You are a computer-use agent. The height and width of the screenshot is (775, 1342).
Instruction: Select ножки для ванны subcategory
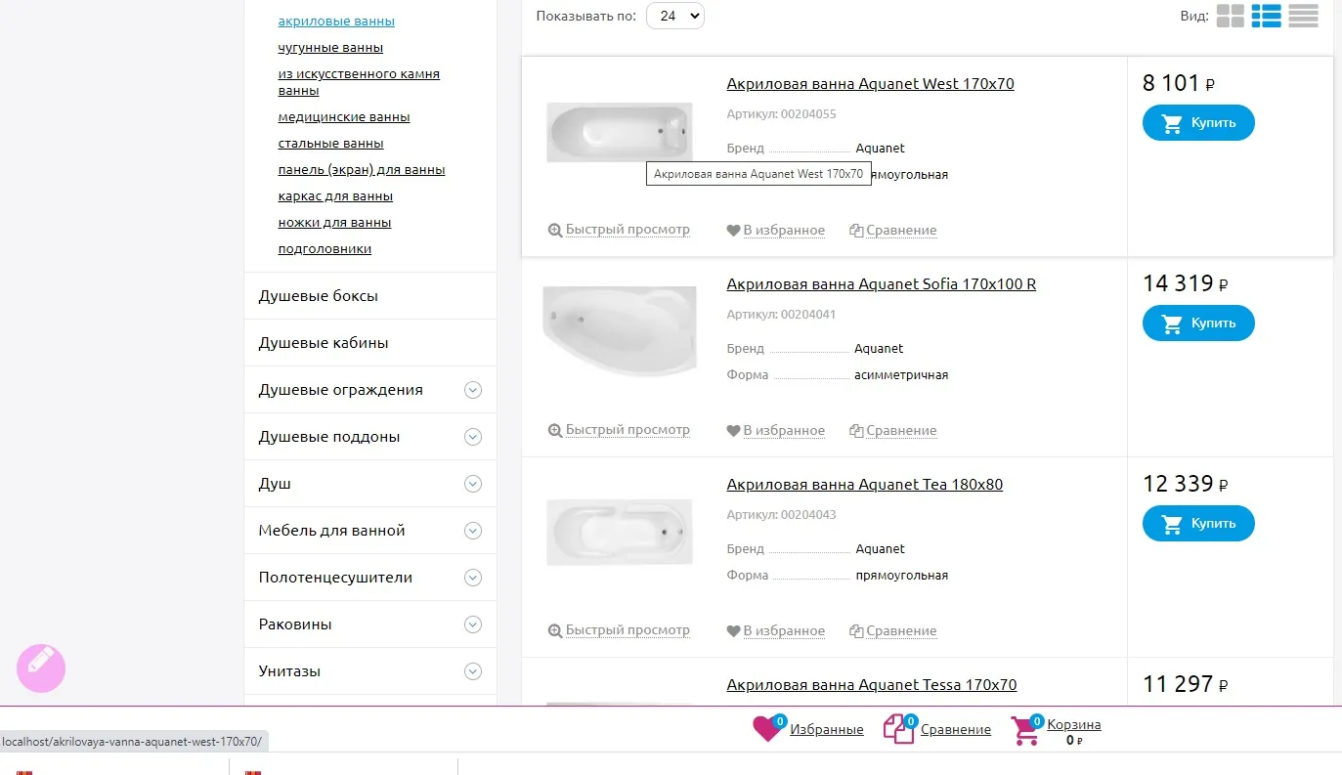click(x=334, y=223)
